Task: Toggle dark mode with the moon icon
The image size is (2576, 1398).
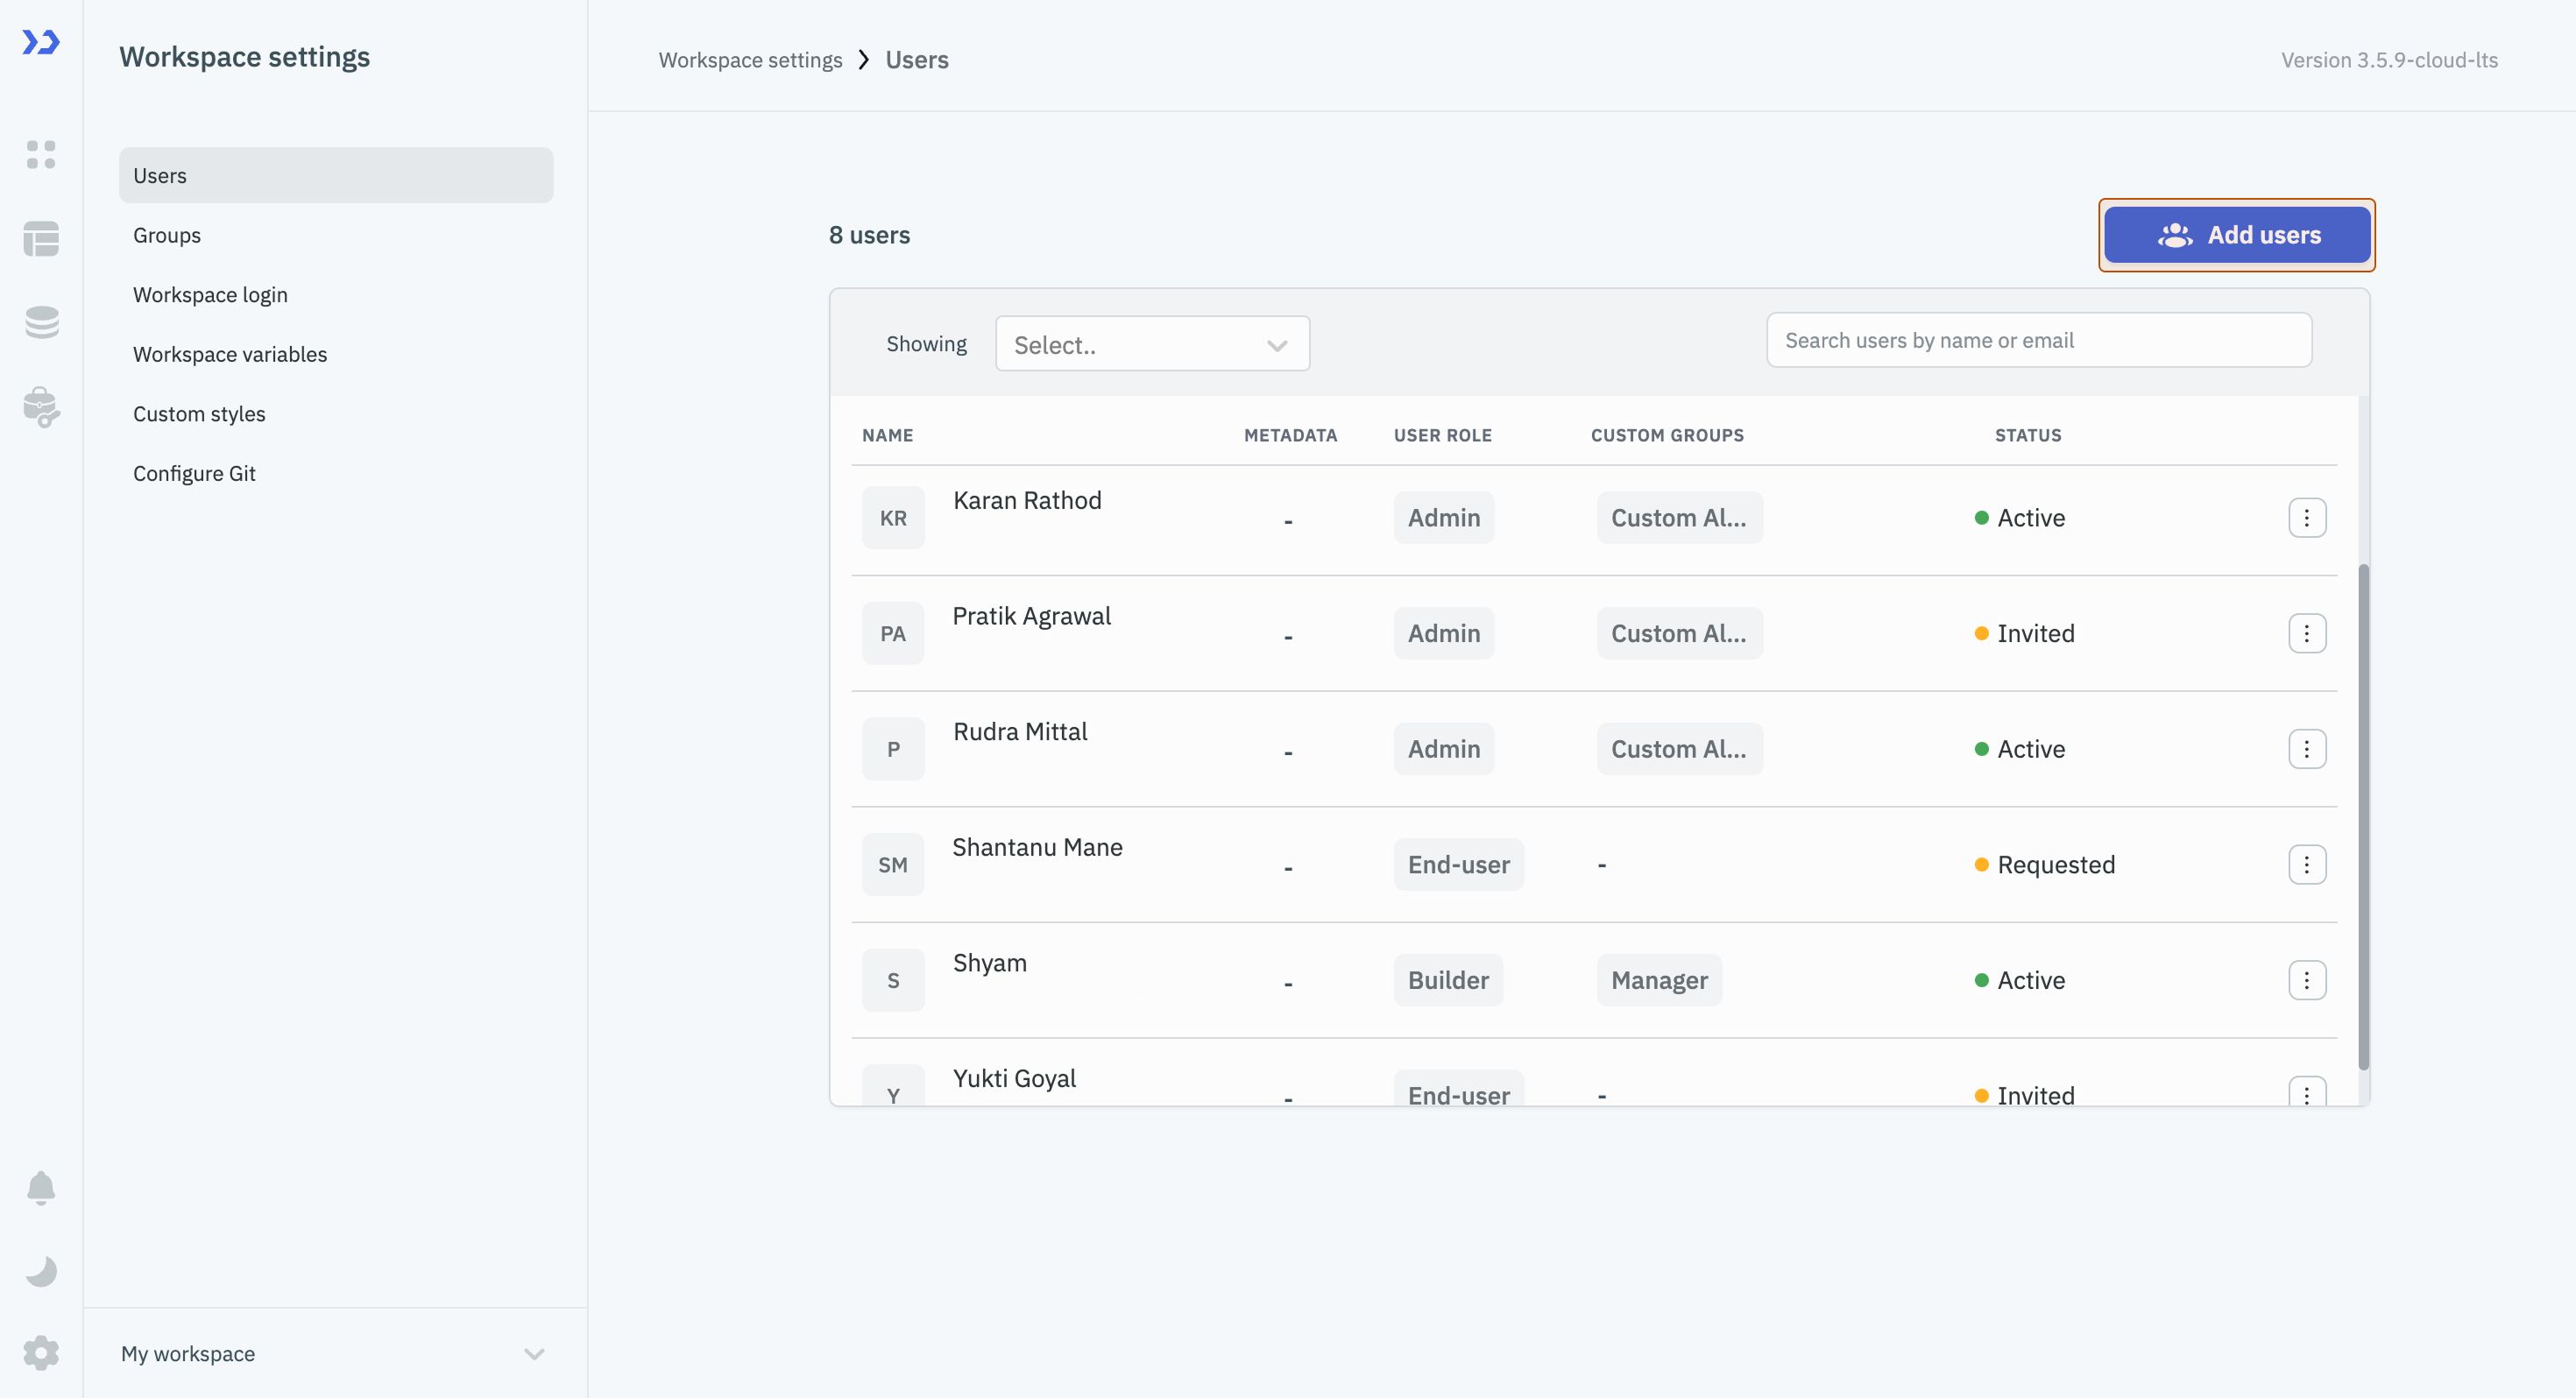Action: coord(41,1271)
